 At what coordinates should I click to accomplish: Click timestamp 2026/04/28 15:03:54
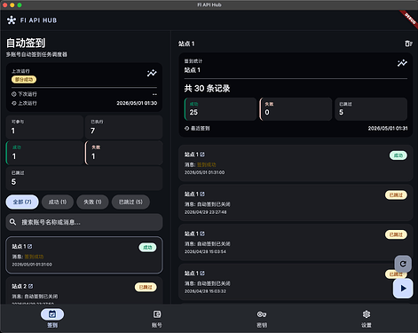click(x=205, y=251)
